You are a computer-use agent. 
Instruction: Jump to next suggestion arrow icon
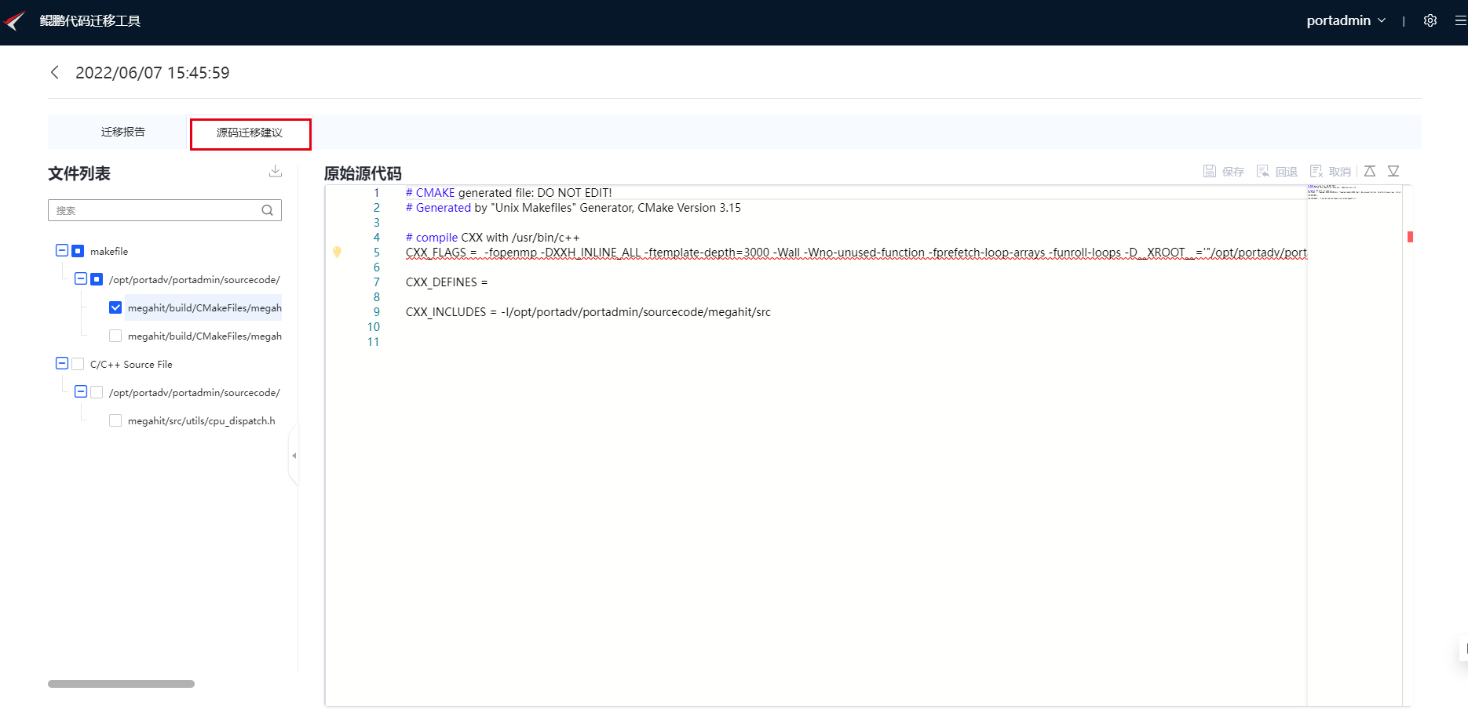1393,171
